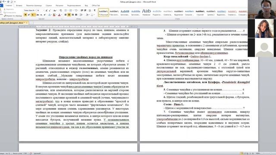Open the blue File menu tab
The width and height of the screenshot is (276, 155).
click(x=1, y=6)
